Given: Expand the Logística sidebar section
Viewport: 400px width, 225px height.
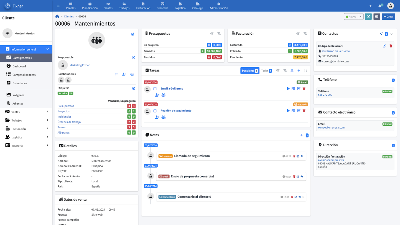Looking at the screenshot, I should tap(47, 137).
